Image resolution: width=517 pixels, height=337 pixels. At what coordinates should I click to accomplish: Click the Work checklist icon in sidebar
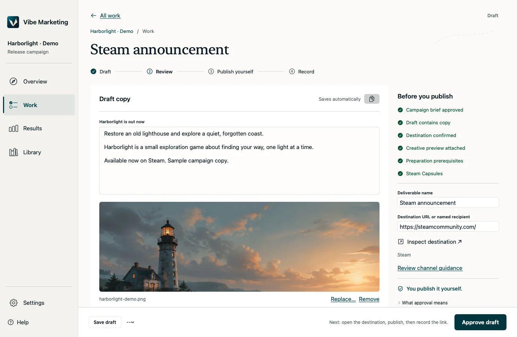pyautogui.click(x=13, y=105)
